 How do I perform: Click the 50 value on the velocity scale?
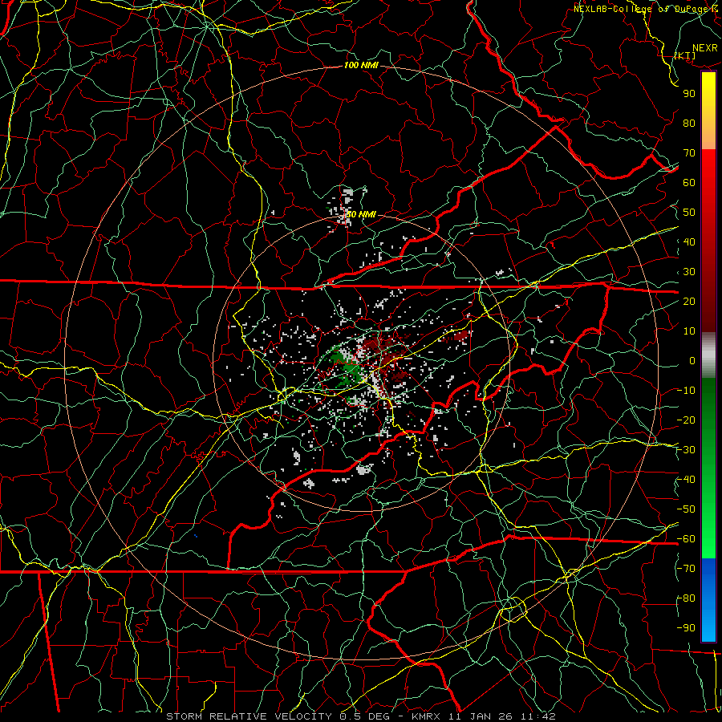(x=689, y=213)
